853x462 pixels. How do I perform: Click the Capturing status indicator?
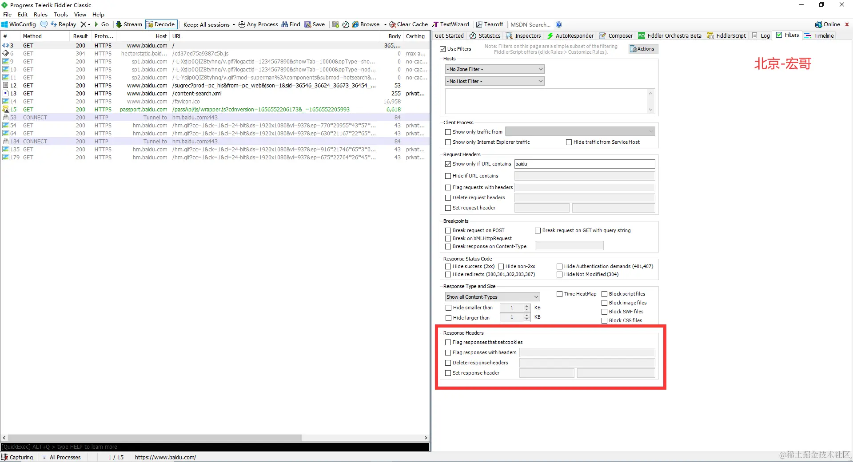pyautogui.click(x=17, y=457)
